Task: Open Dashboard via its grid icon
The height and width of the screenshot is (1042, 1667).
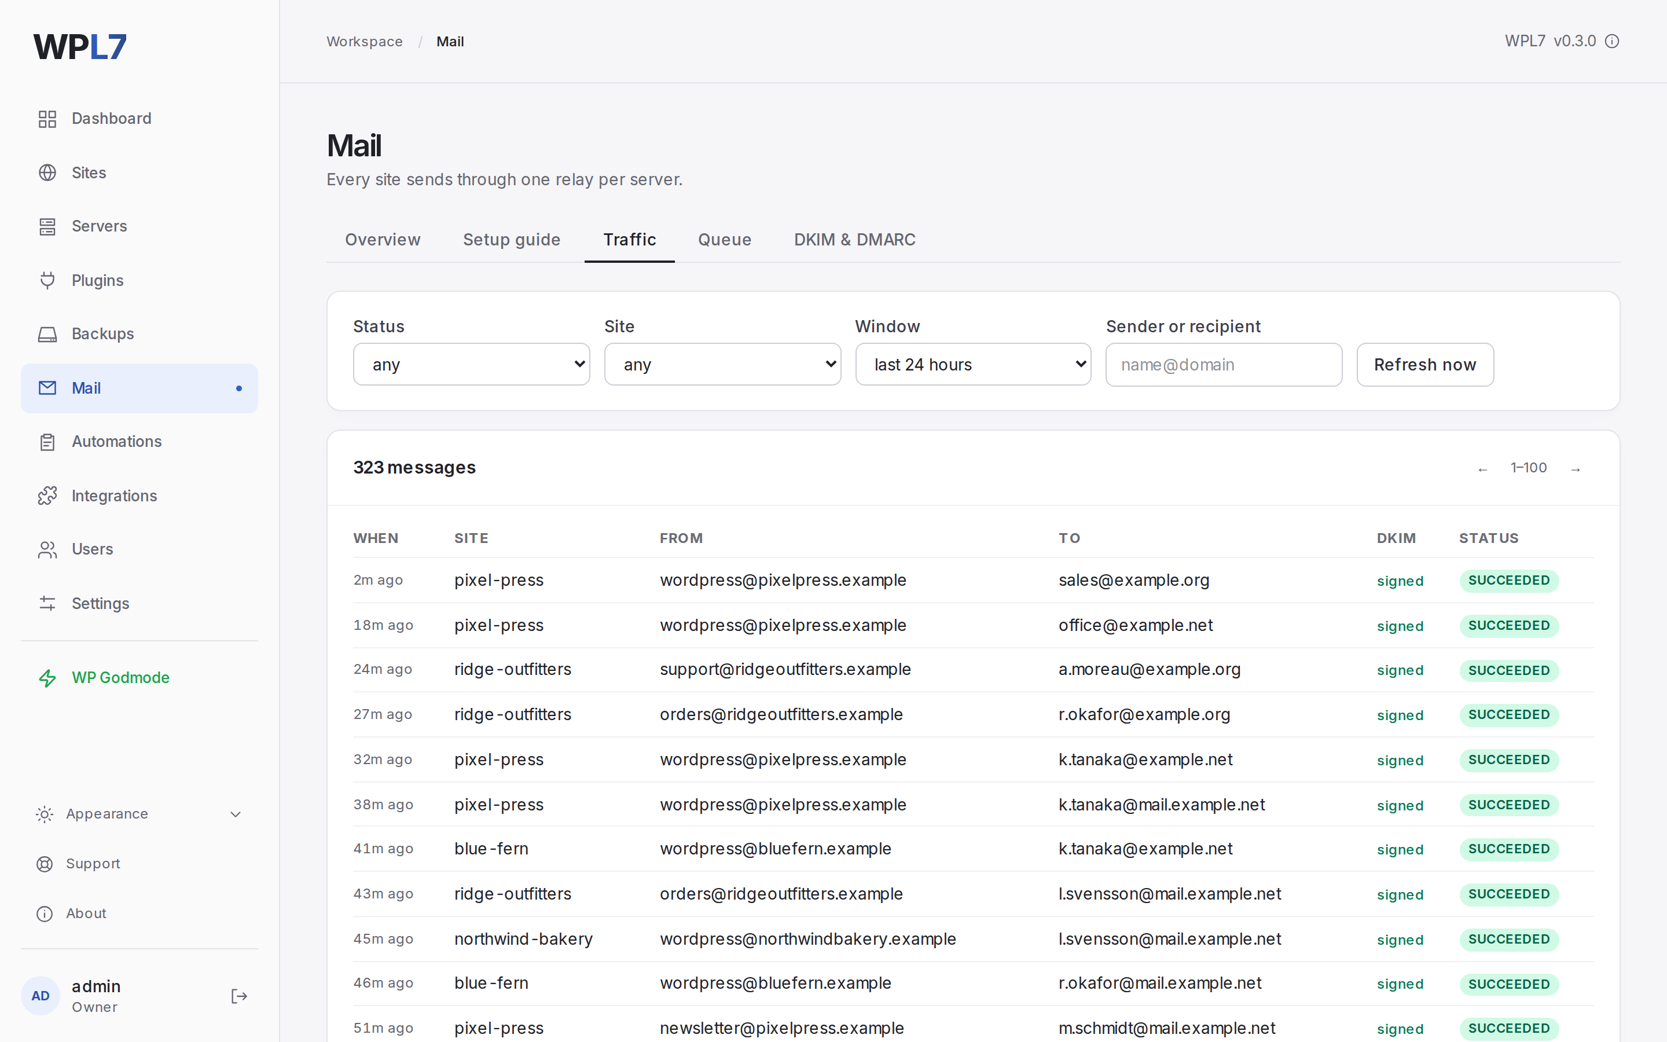Action: pyautogui.click(x=47, y=119)
